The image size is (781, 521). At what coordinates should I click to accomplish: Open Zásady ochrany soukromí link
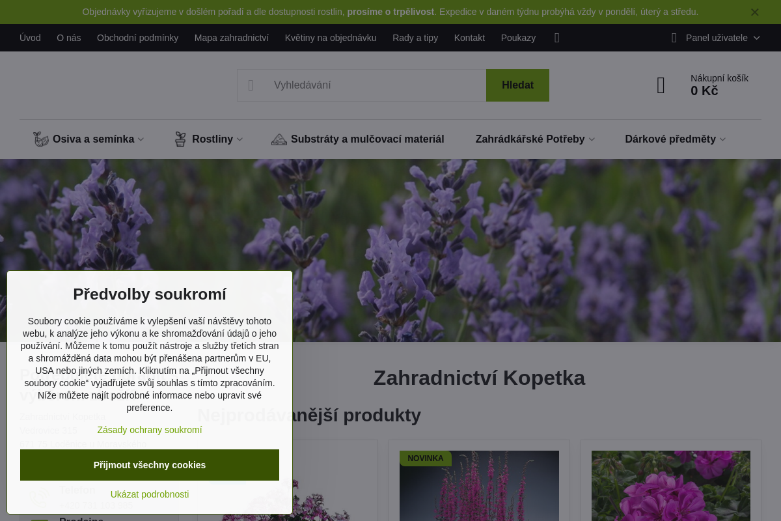coord(150,430)
